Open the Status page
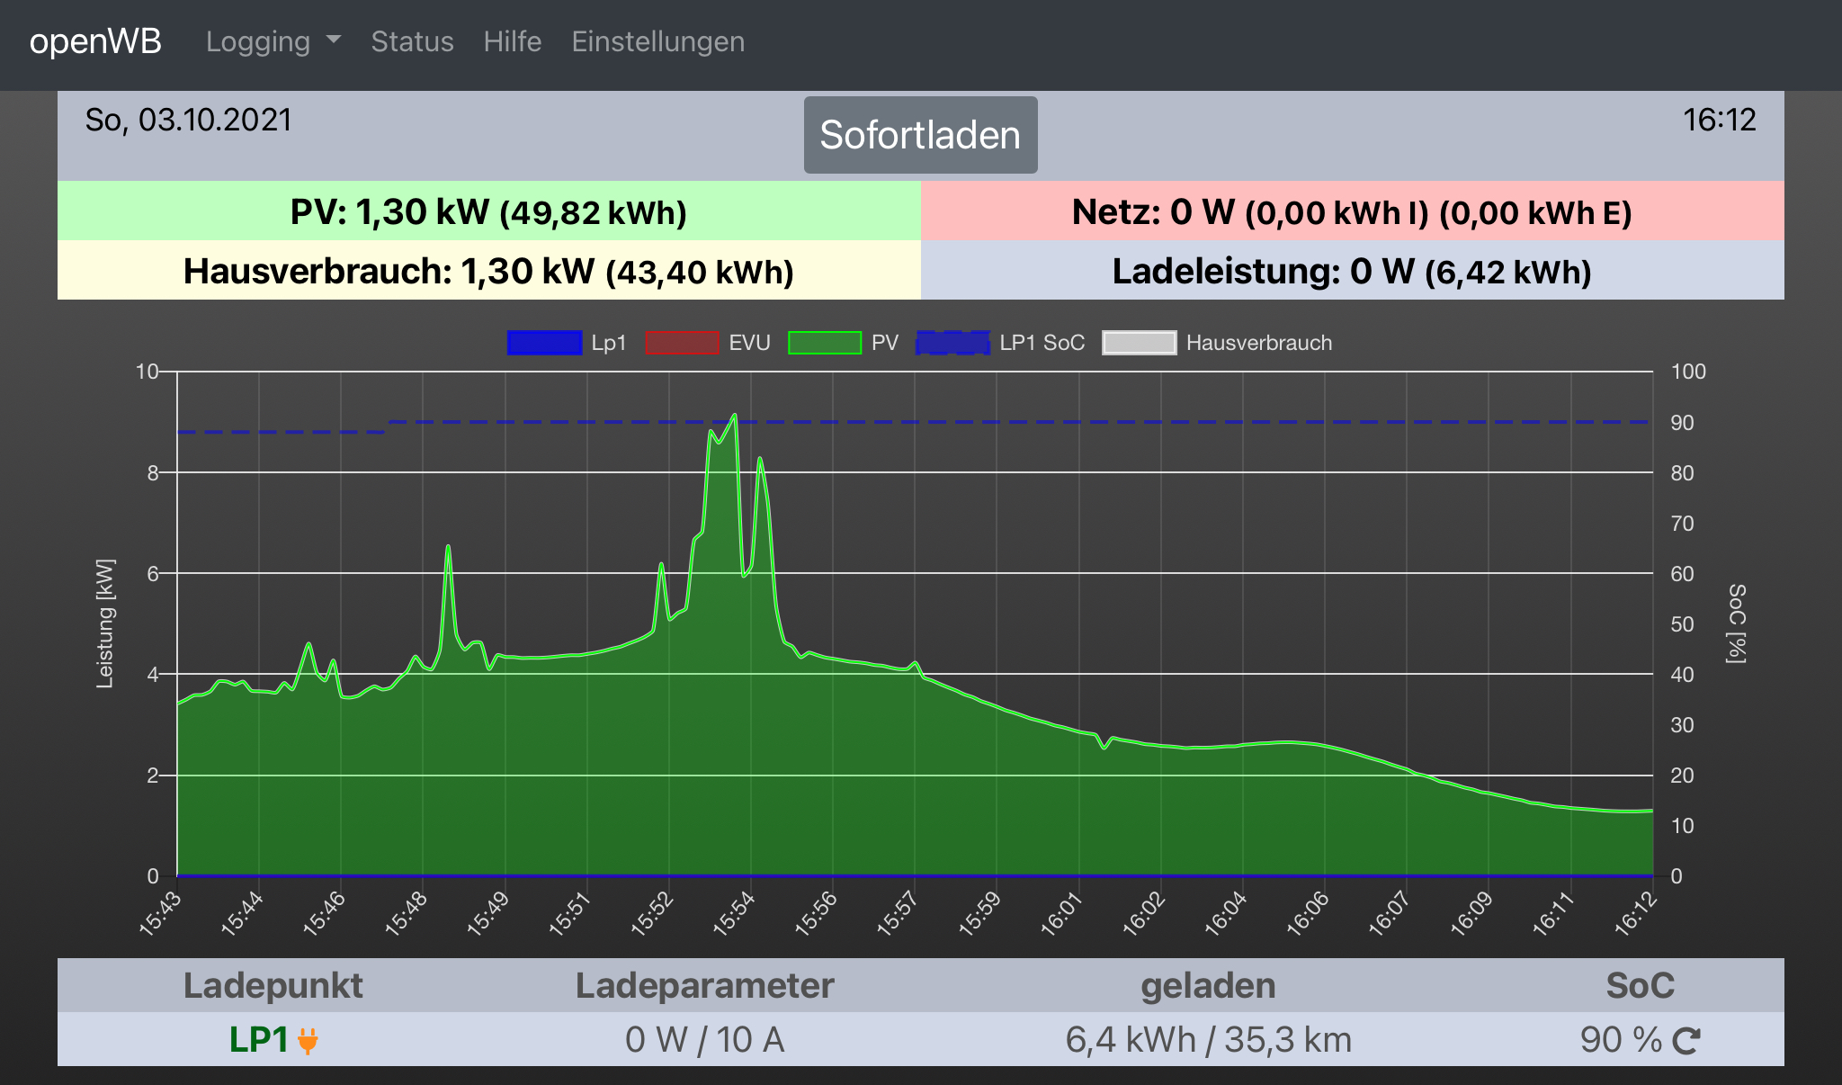Screen dimensions: 1842x1085 click(412, 41)
